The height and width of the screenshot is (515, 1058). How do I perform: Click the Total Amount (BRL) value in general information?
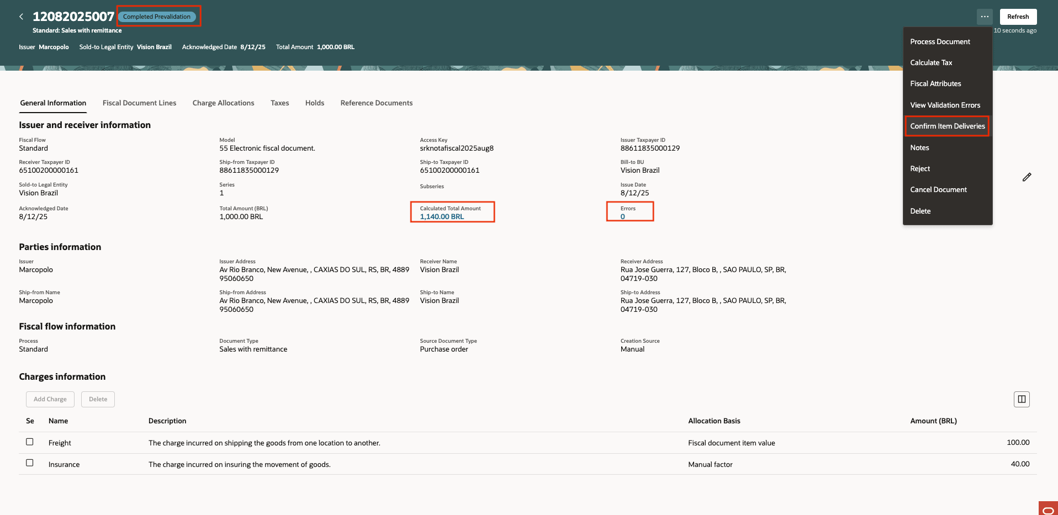point(241,217)
